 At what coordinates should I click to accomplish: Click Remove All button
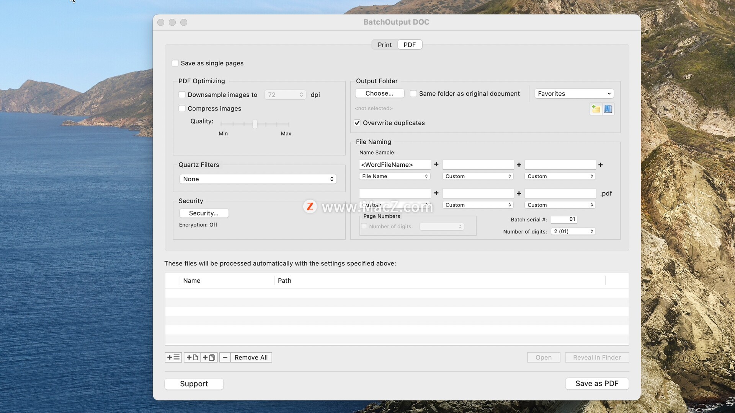coord(251,358)
